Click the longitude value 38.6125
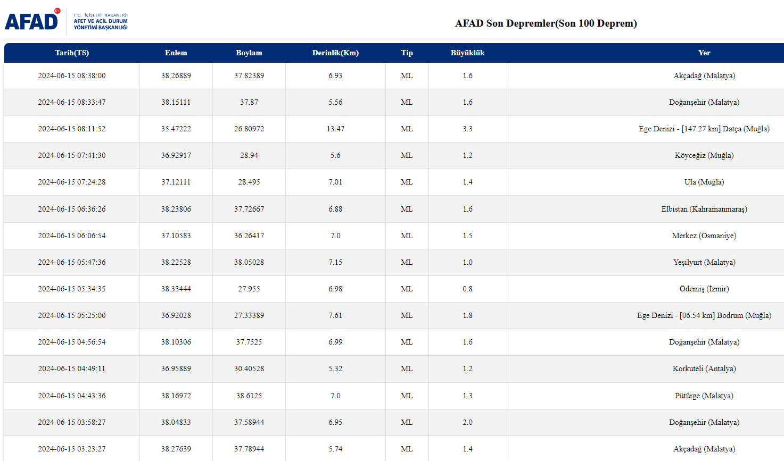Image resolution: width=784 pixels, height=461 pixels. tap(249, 396)
